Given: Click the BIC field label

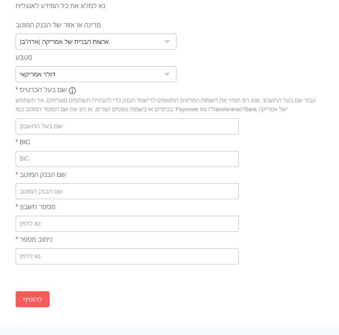Looking at the screenshot, I should [25, 142].
